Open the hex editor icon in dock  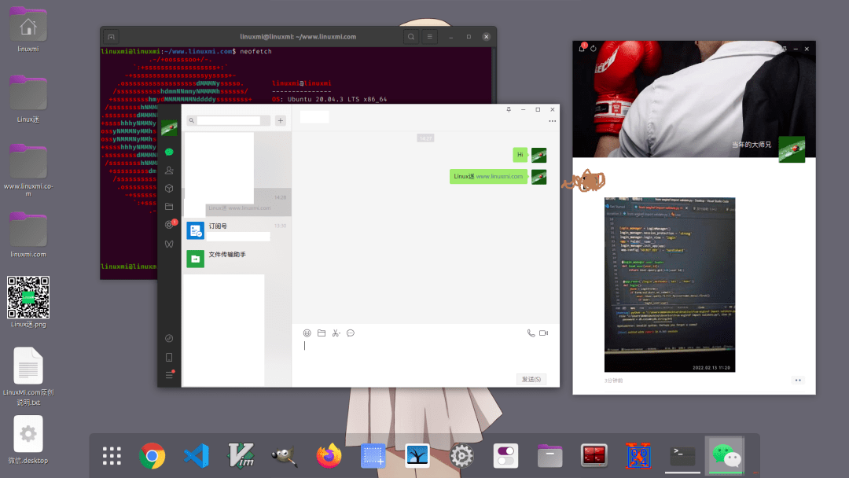(x=638, y=456)
